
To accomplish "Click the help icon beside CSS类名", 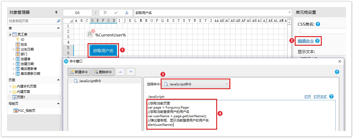I will [x=318, y=24].
